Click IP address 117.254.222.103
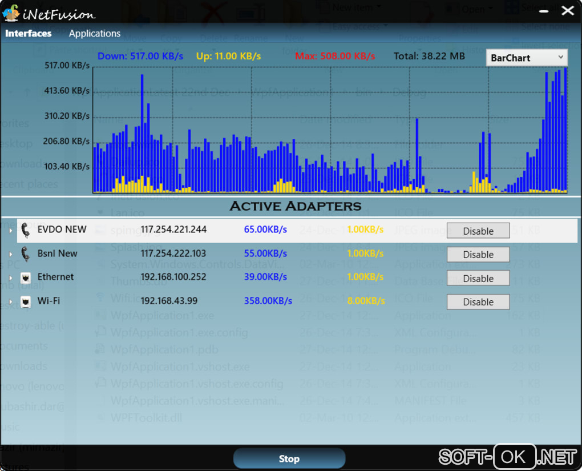The height and width of the screenshot is (471, 582). tap(173, 253)
